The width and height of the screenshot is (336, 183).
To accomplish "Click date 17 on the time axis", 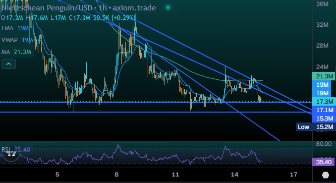I will 293,175.
